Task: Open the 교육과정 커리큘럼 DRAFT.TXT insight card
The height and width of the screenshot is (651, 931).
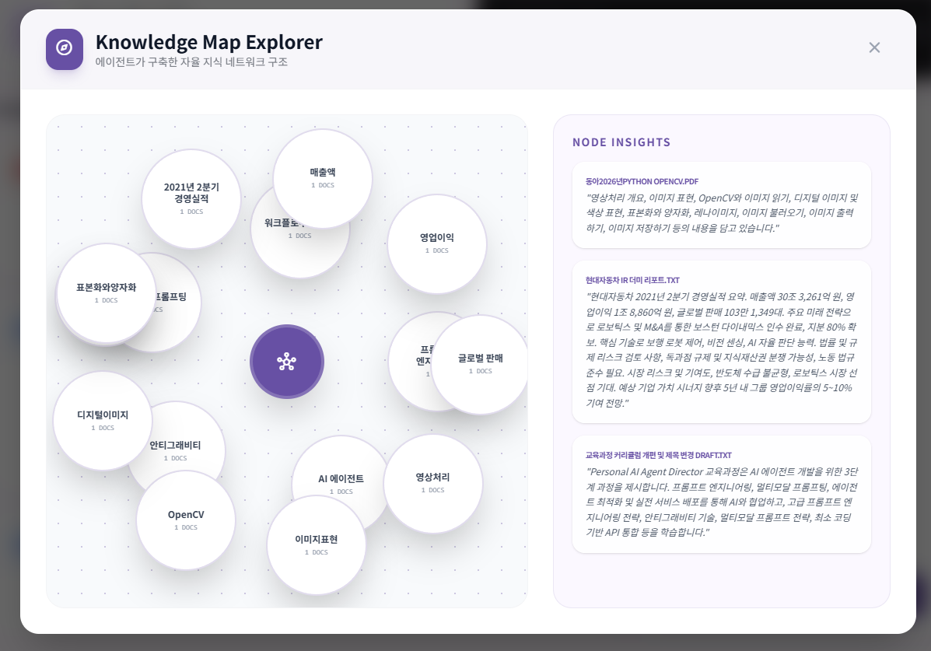Action: [x=721, y=494]
